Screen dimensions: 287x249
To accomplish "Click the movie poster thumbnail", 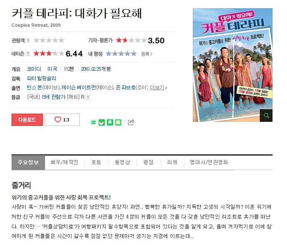I will point(232,65).
